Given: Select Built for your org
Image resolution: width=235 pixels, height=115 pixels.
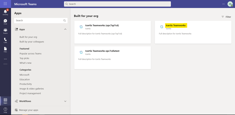Looking at the screenshot, I should (x=28, y=37).
